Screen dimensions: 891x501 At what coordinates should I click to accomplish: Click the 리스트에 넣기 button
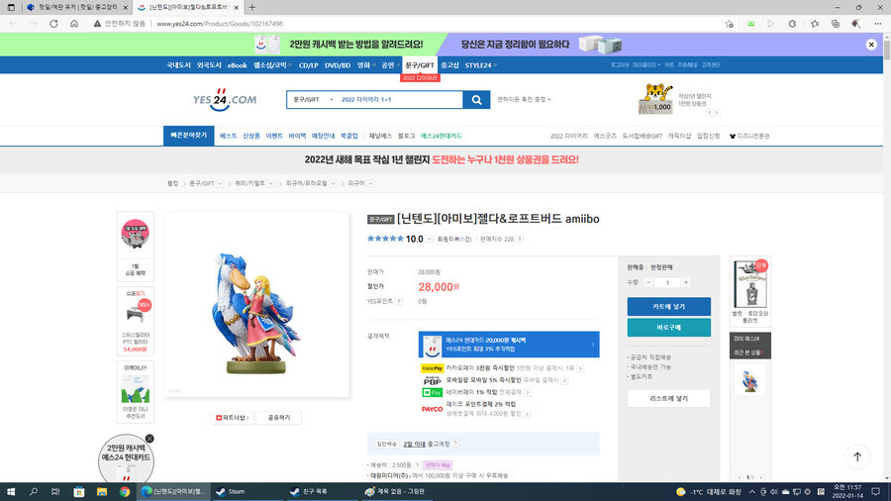coord(669,399)
